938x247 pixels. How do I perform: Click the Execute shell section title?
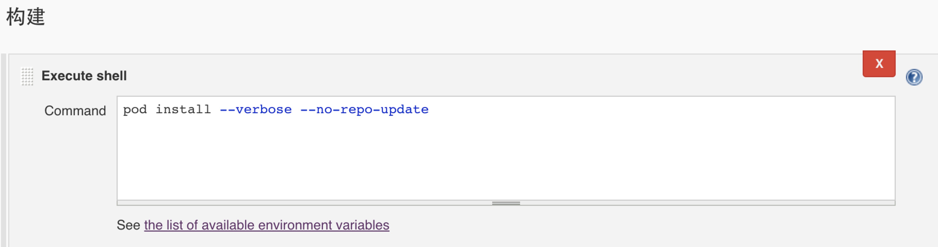(x=84, y=76)
